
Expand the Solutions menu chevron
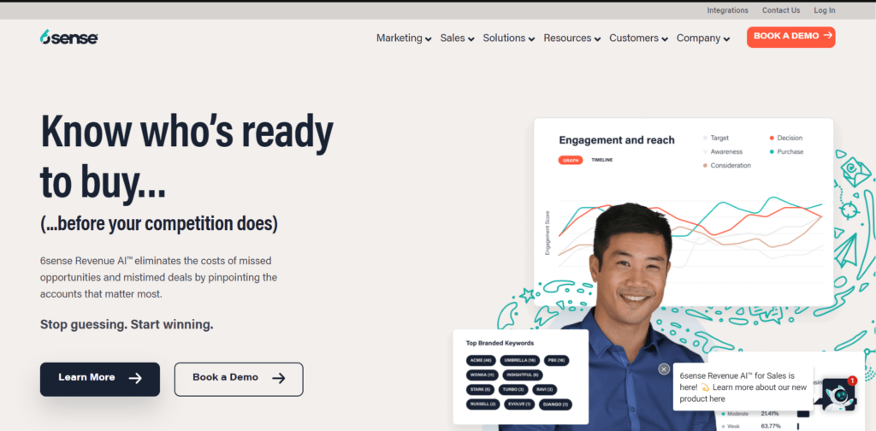531,39
